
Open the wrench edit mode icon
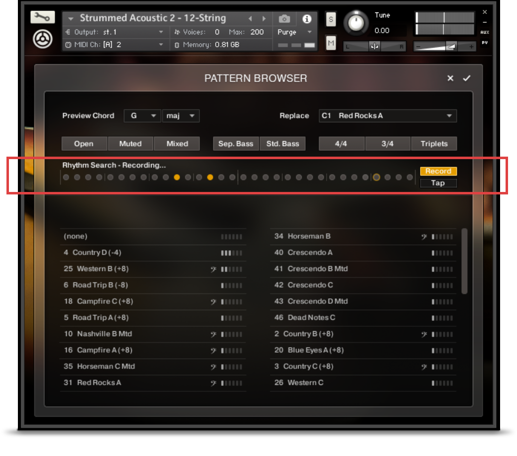click(x=43, y=17)
